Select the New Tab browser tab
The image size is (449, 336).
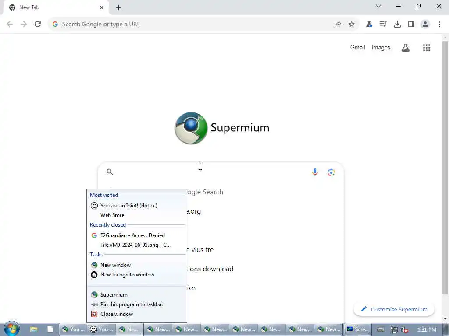point(56,8)
